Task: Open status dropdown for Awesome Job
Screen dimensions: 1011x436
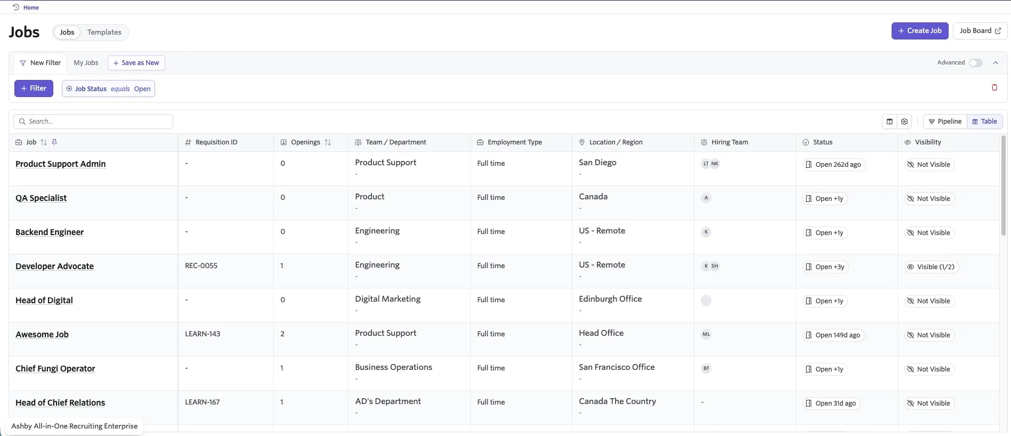Action: coord(834,335)
